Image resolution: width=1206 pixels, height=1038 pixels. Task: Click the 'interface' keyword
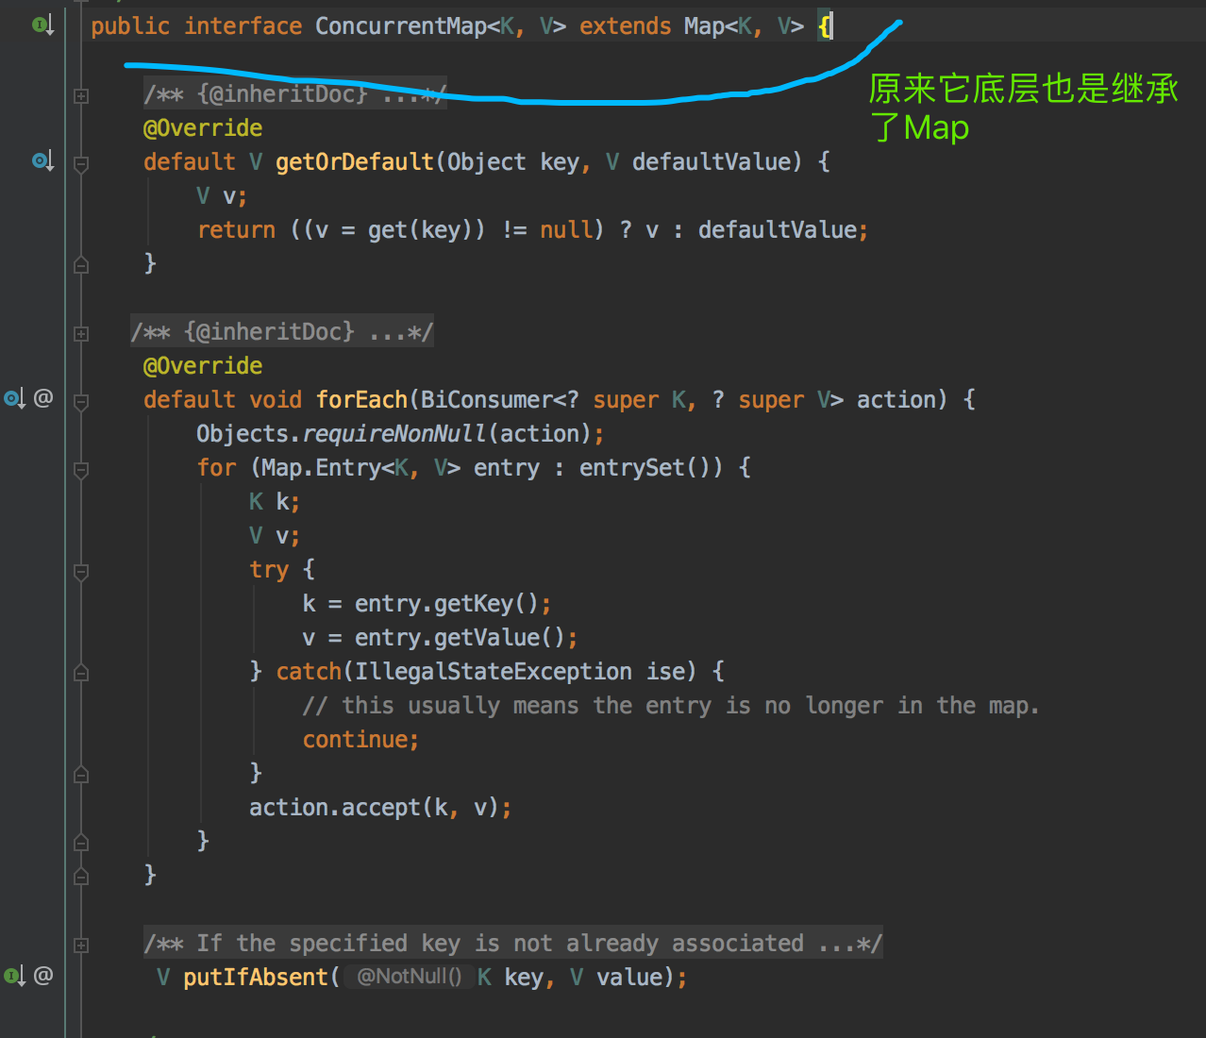click(x=243, y=26)
